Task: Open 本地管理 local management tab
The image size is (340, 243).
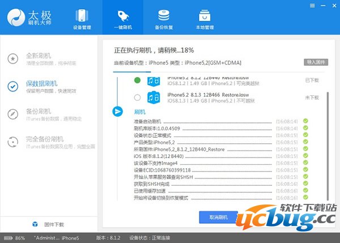Action: pos(205,19)
